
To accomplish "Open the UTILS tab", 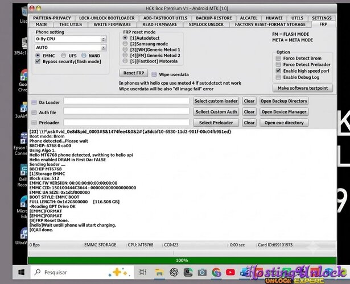I will point(297,18).
